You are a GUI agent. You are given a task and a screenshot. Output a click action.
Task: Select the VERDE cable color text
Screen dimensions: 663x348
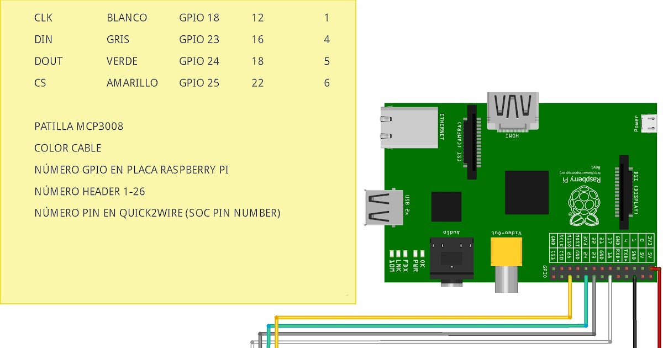pos(122,61)
